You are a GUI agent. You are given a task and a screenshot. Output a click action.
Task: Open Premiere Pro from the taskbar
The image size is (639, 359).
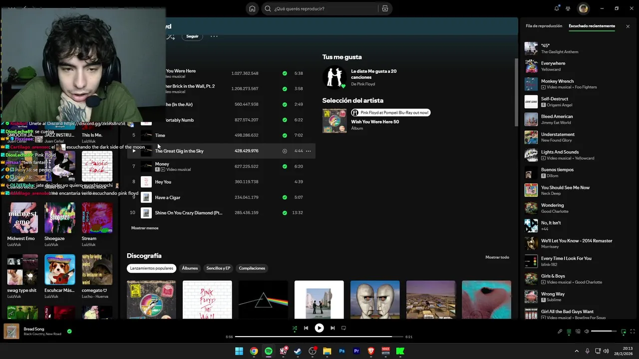click(356, 351)
